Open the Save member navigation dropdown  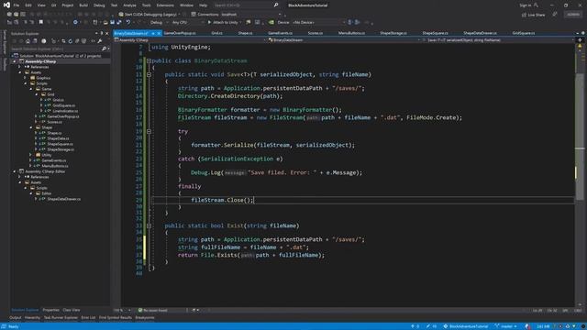pos(499,40)
